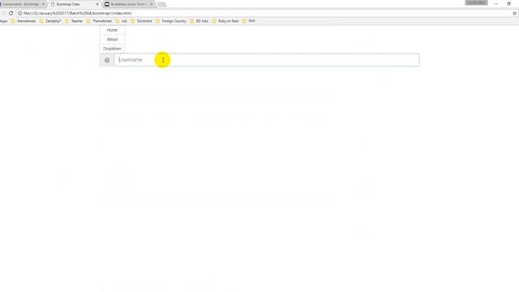Focus the Username input field
Screen dimensions: 519x292
[x=267, y=60]
